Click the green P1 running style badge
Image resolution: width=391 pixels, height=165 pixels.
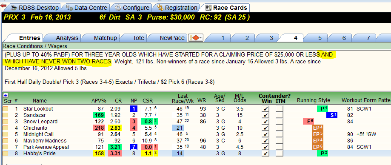pos(323,109)
